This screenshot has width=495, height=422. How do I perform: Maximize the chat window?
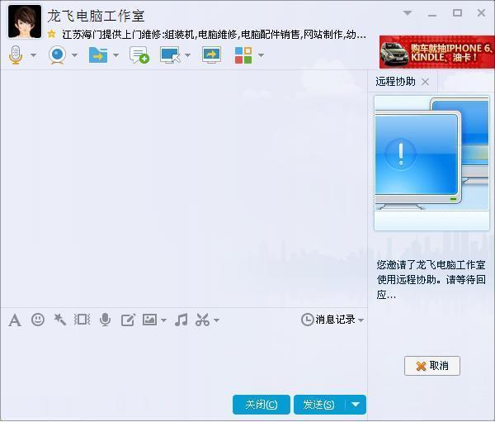click(x=457, y=13)
